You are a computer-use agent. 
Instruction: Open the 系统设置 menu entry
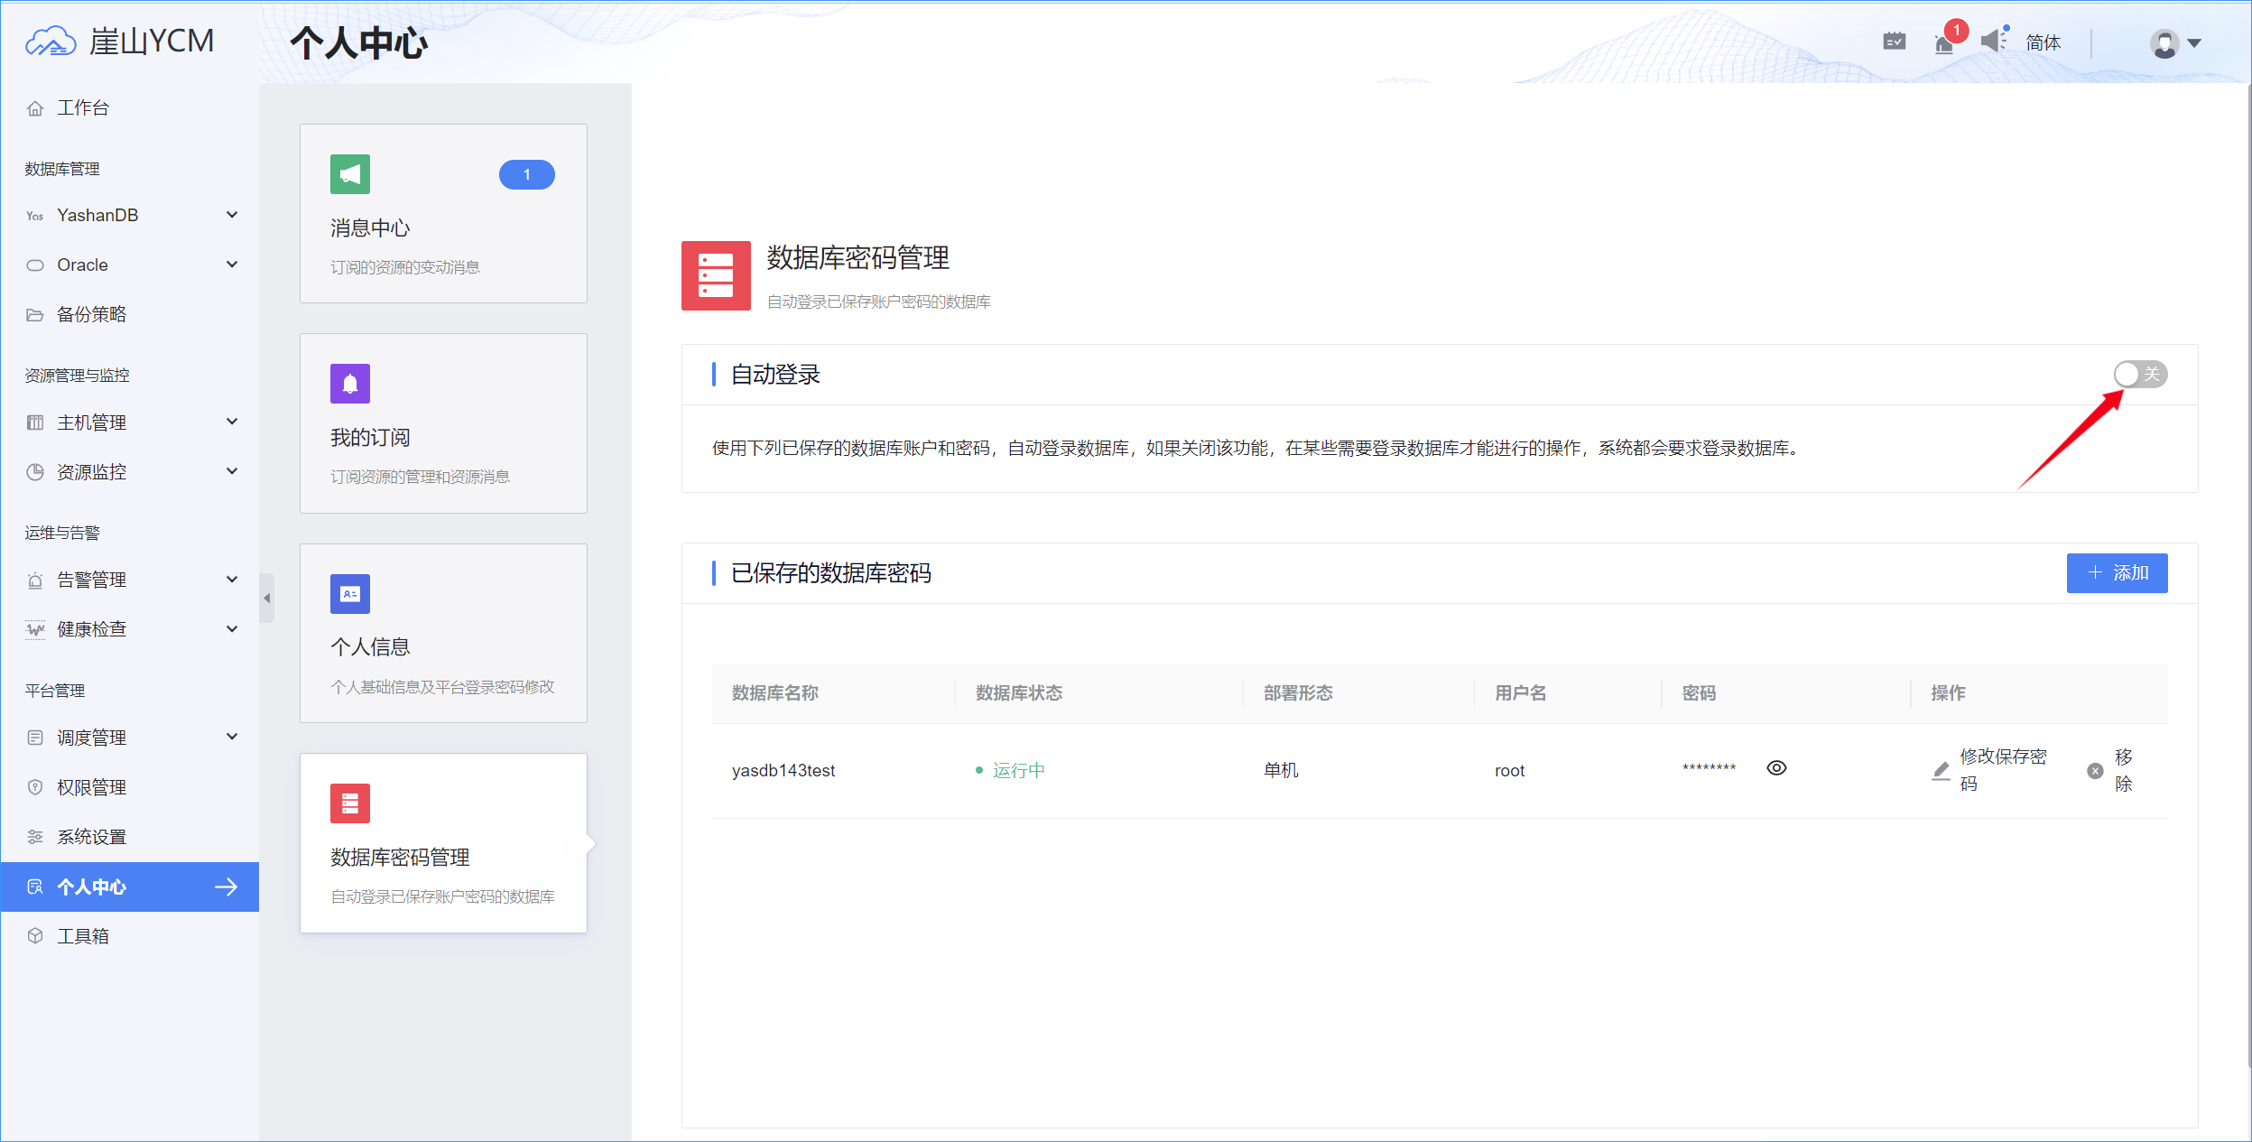point(91,836)
